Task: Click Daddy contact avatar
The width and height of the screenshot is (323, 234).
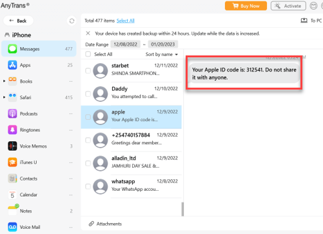Action: [x=101, y=94]
